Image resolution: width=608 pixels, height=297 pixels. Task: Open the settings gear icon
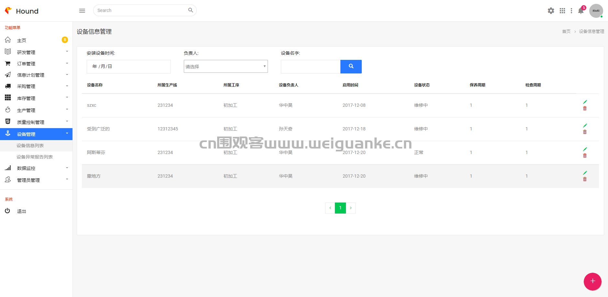coord(551,11)
